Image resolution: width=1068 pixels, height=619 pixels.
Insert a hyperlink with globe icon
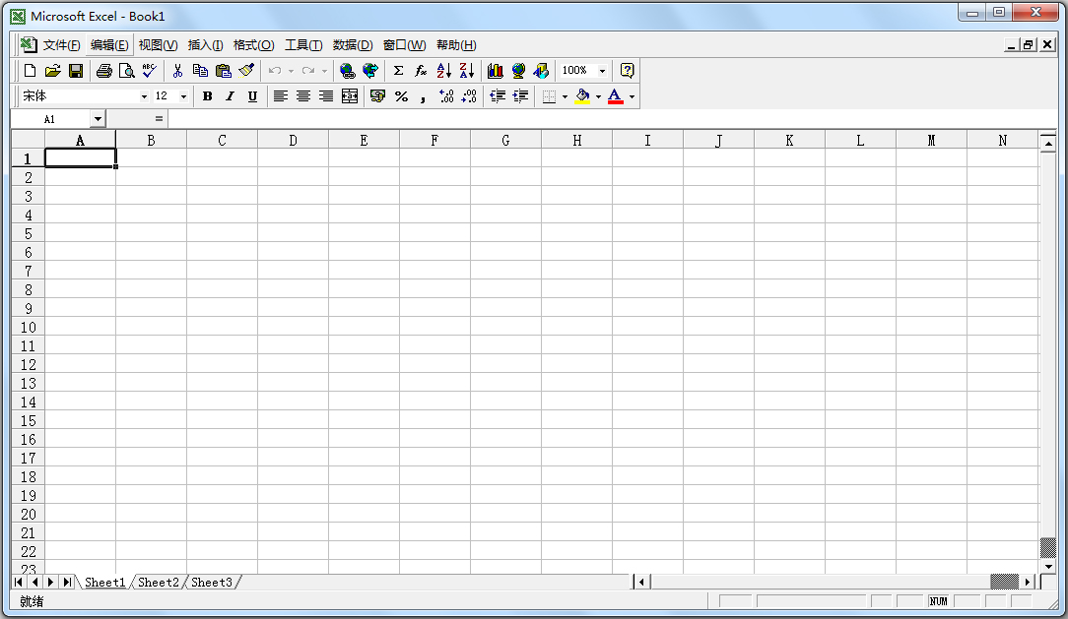348,71
